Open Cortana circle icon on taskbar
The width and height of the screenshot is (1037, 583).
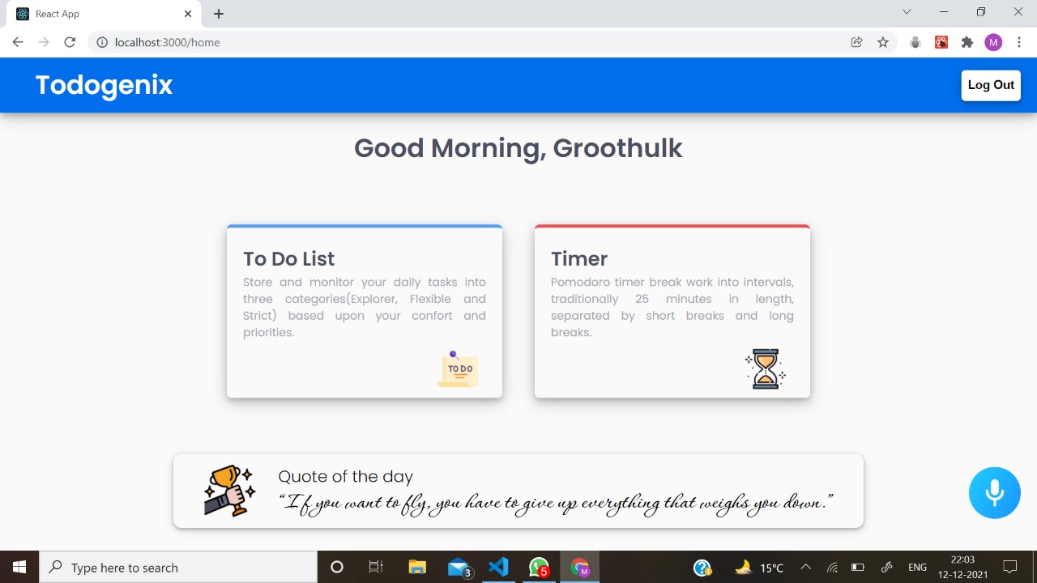click(x=337, y=567)
